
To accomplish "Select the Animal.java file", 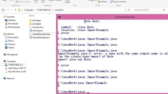I will [x=38, y=31].
